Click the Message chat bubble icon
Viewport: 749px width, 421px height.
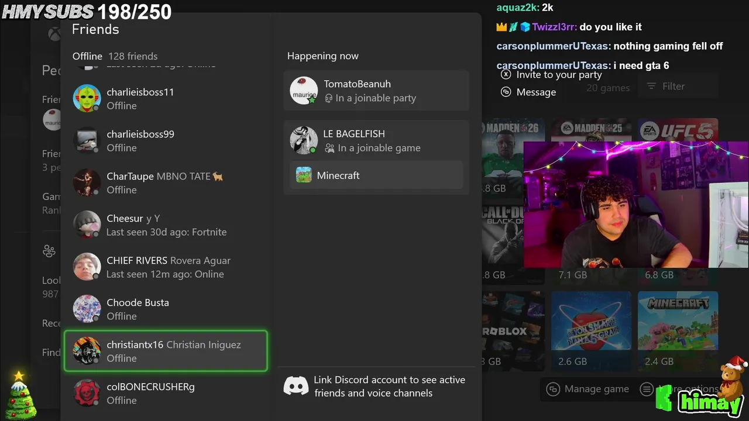506,92
